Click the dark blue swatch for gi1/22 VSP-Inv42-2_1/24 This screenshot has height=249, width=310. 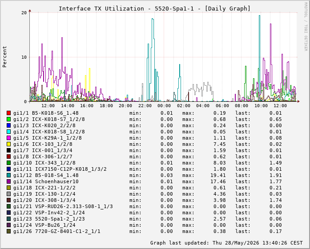tap(8, 213)
